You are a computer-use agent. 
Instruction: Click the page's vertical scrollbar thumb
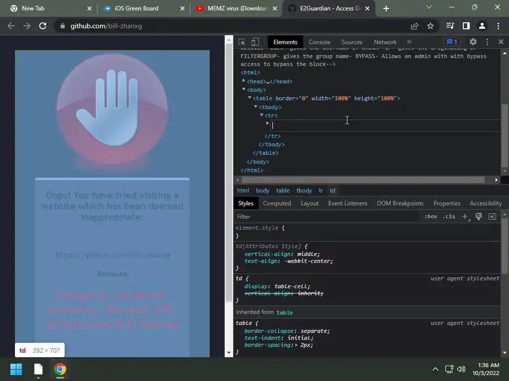click(x=229, y=173)
